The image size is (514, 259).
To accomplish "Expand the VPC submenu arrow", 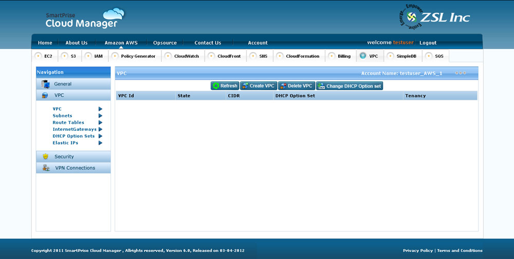I will point(100,109).
